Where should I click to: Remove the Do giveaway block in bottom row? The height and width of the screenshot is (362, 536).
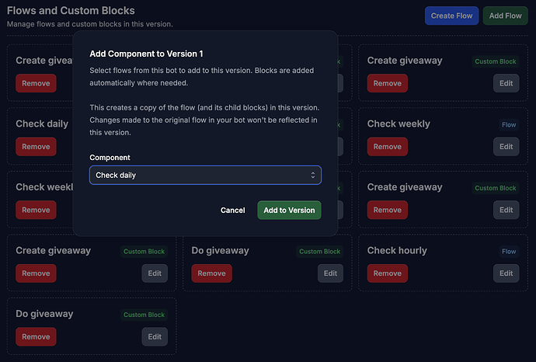[x=36, y=336]
